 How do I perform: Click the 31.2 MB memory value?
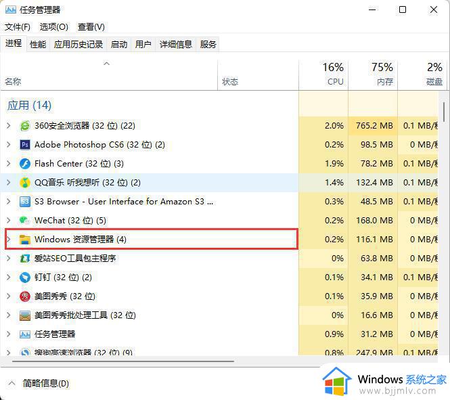(376, 334)
